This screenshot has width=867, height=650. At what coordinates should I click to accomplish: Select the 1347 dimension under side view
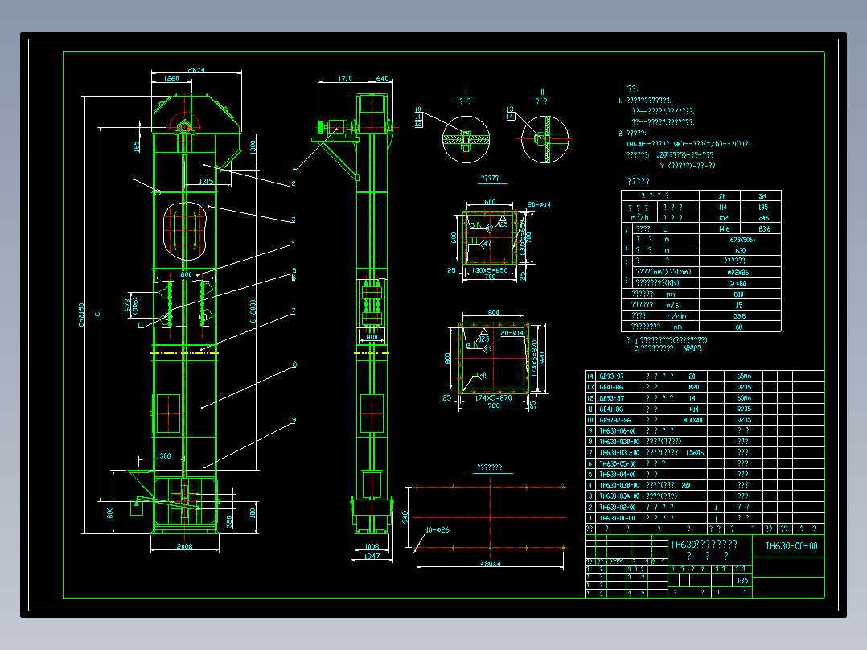[372, 556]
